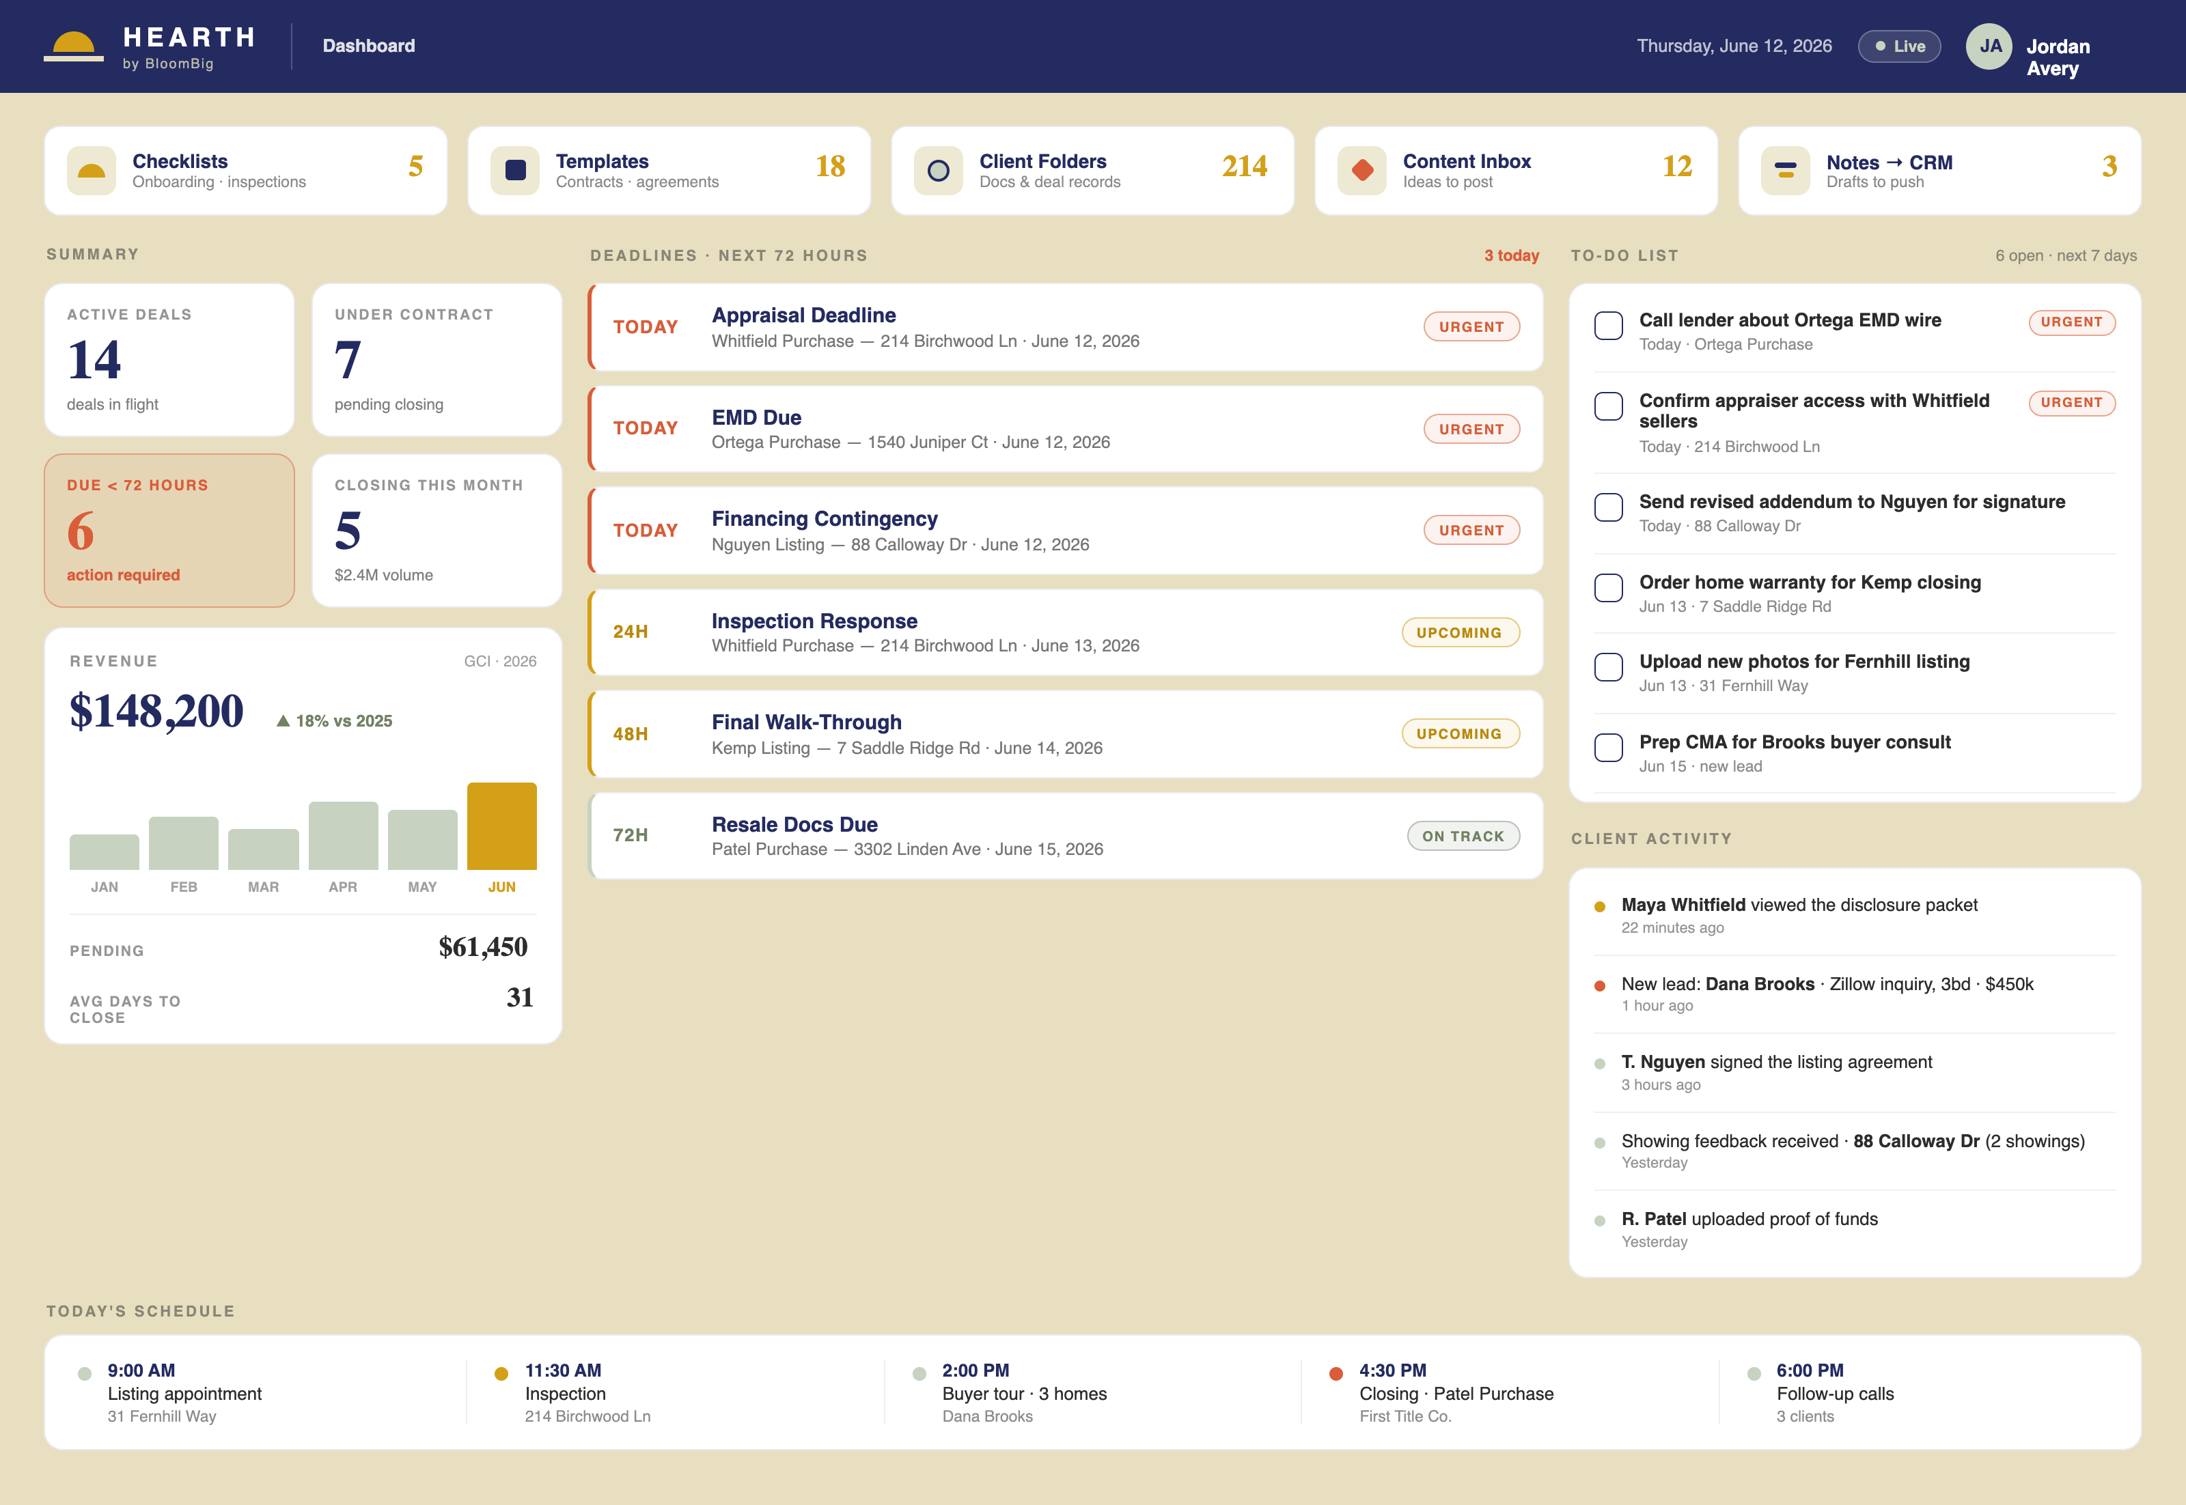Open the Final Walk-Through deadline

pos(1066,735)
